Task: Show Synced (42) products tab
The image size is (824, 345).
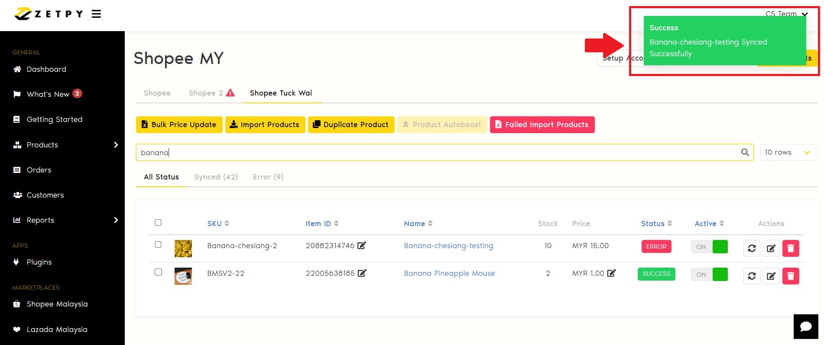Action: click(216, 177)
